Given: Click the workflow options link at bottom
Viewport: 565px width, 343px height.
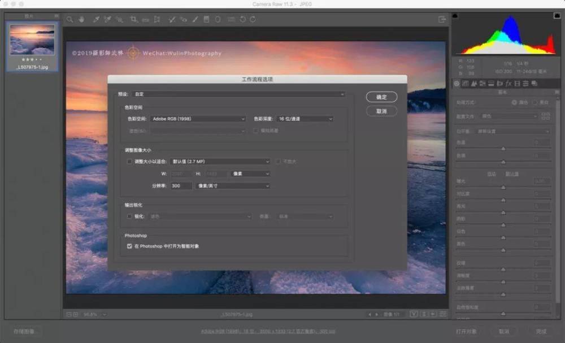Looking at the screenshot, I should tap(268, 331).
